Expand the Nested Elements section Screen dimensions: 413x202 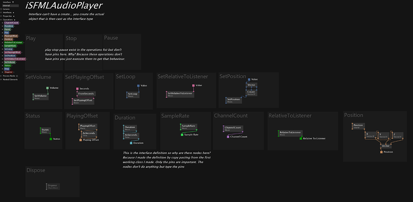click(1, 79)
